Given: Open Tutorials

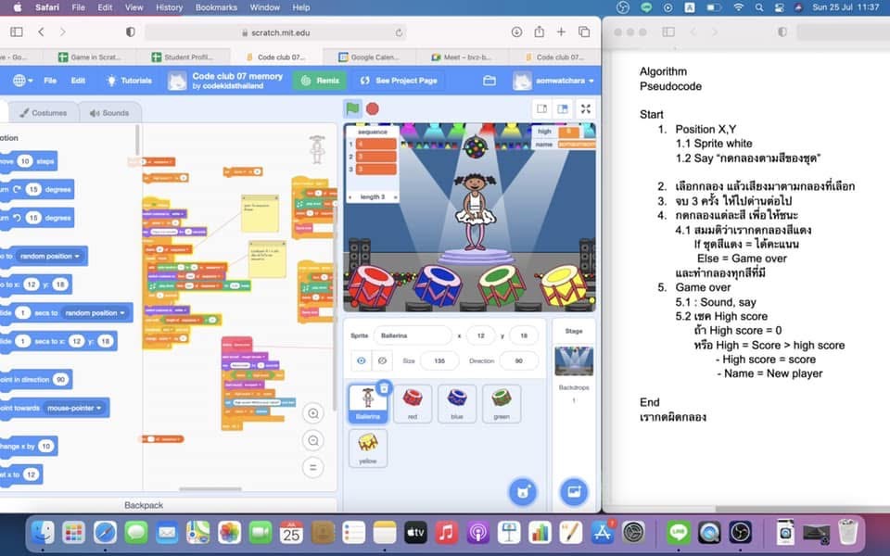Looking at the screenshot, I should click(129, 81).
